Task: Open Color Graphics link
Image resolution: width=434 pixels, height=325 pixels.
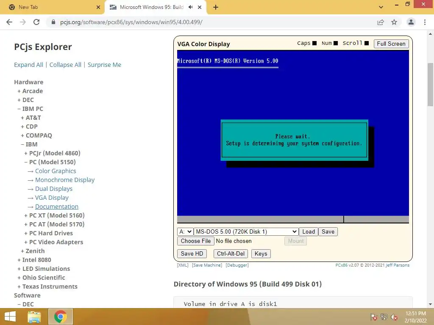Action: pos(56,171)
